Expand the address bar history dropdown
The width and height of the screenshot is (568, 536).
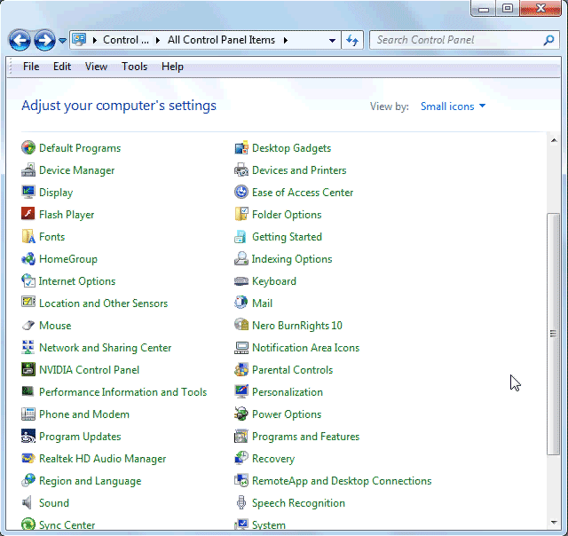tap(332, 40)
